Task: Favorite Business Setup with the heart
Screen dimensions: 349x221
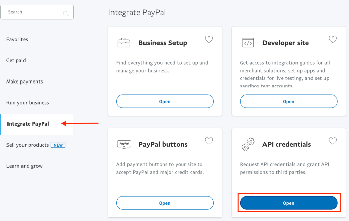Action: pyautogui.click(x=209, y=40)
